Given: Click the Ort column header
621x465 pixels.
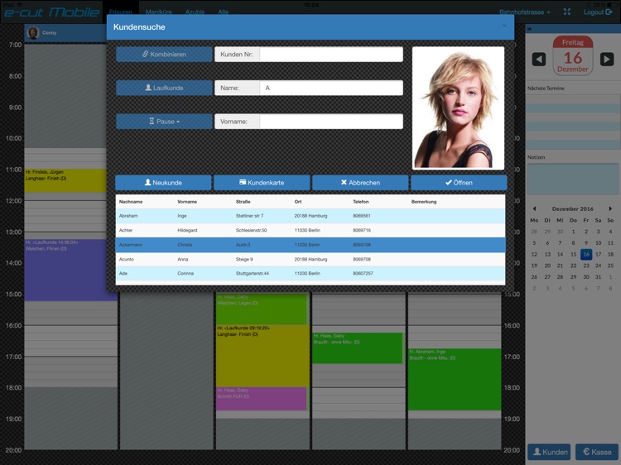Looking at the screenshot, I should (x=298, y=201).
